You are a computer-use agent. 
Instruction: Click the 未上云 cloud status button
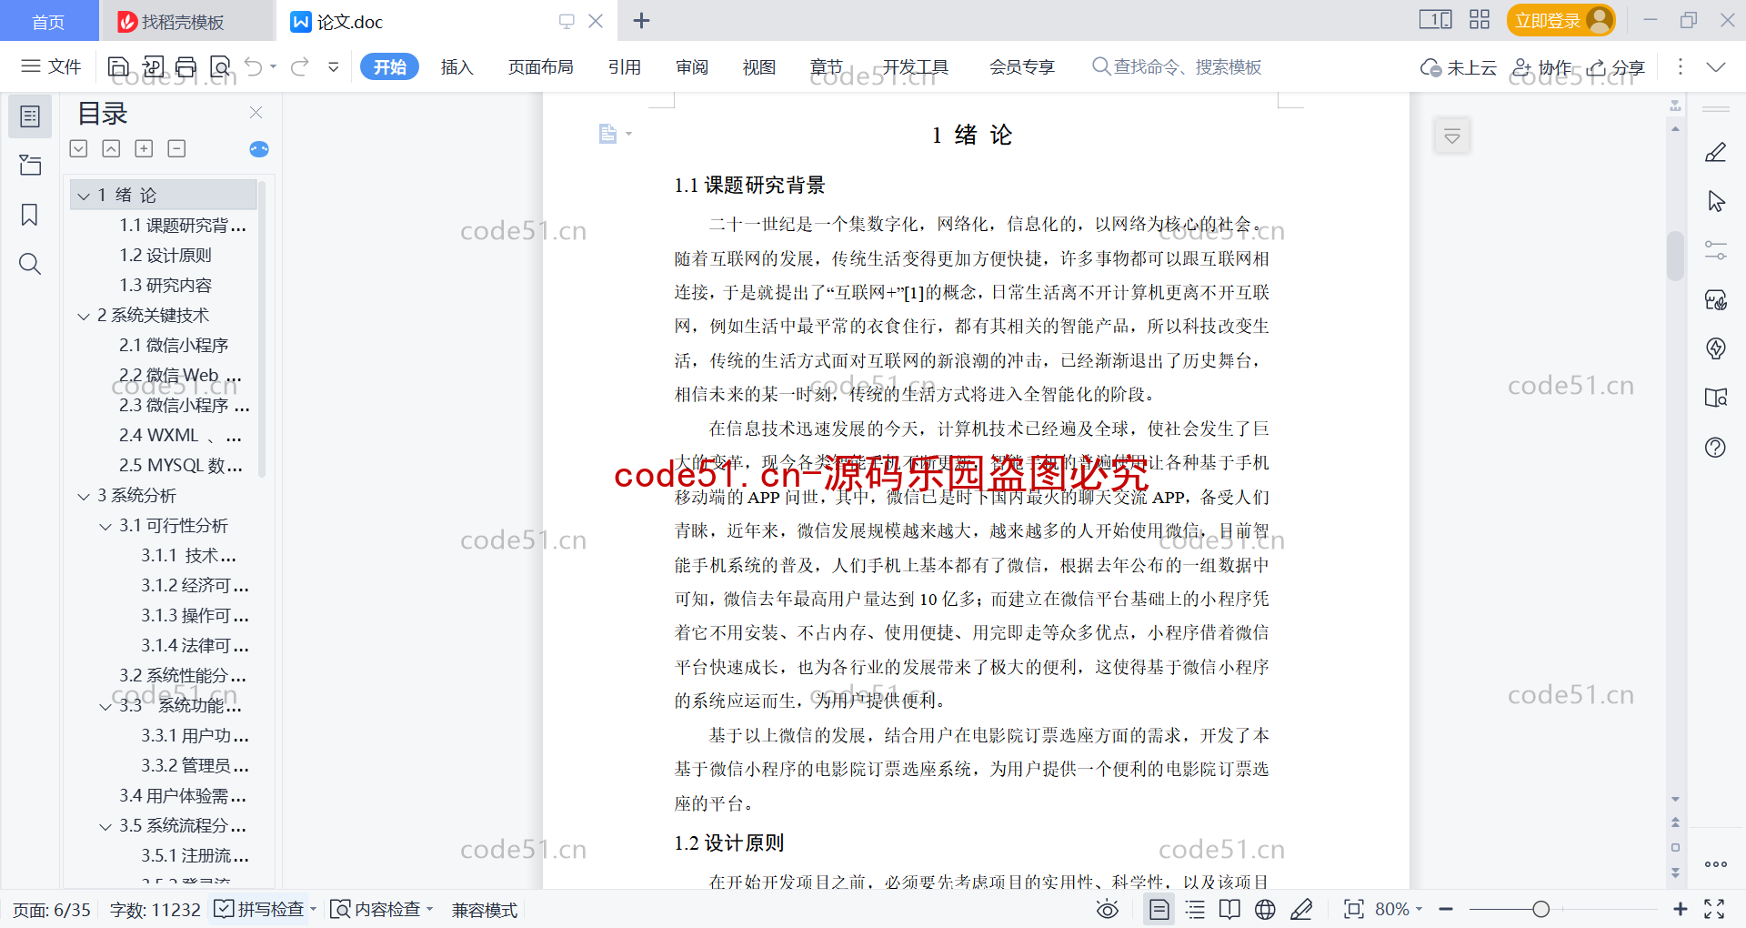coord(1459,67)
